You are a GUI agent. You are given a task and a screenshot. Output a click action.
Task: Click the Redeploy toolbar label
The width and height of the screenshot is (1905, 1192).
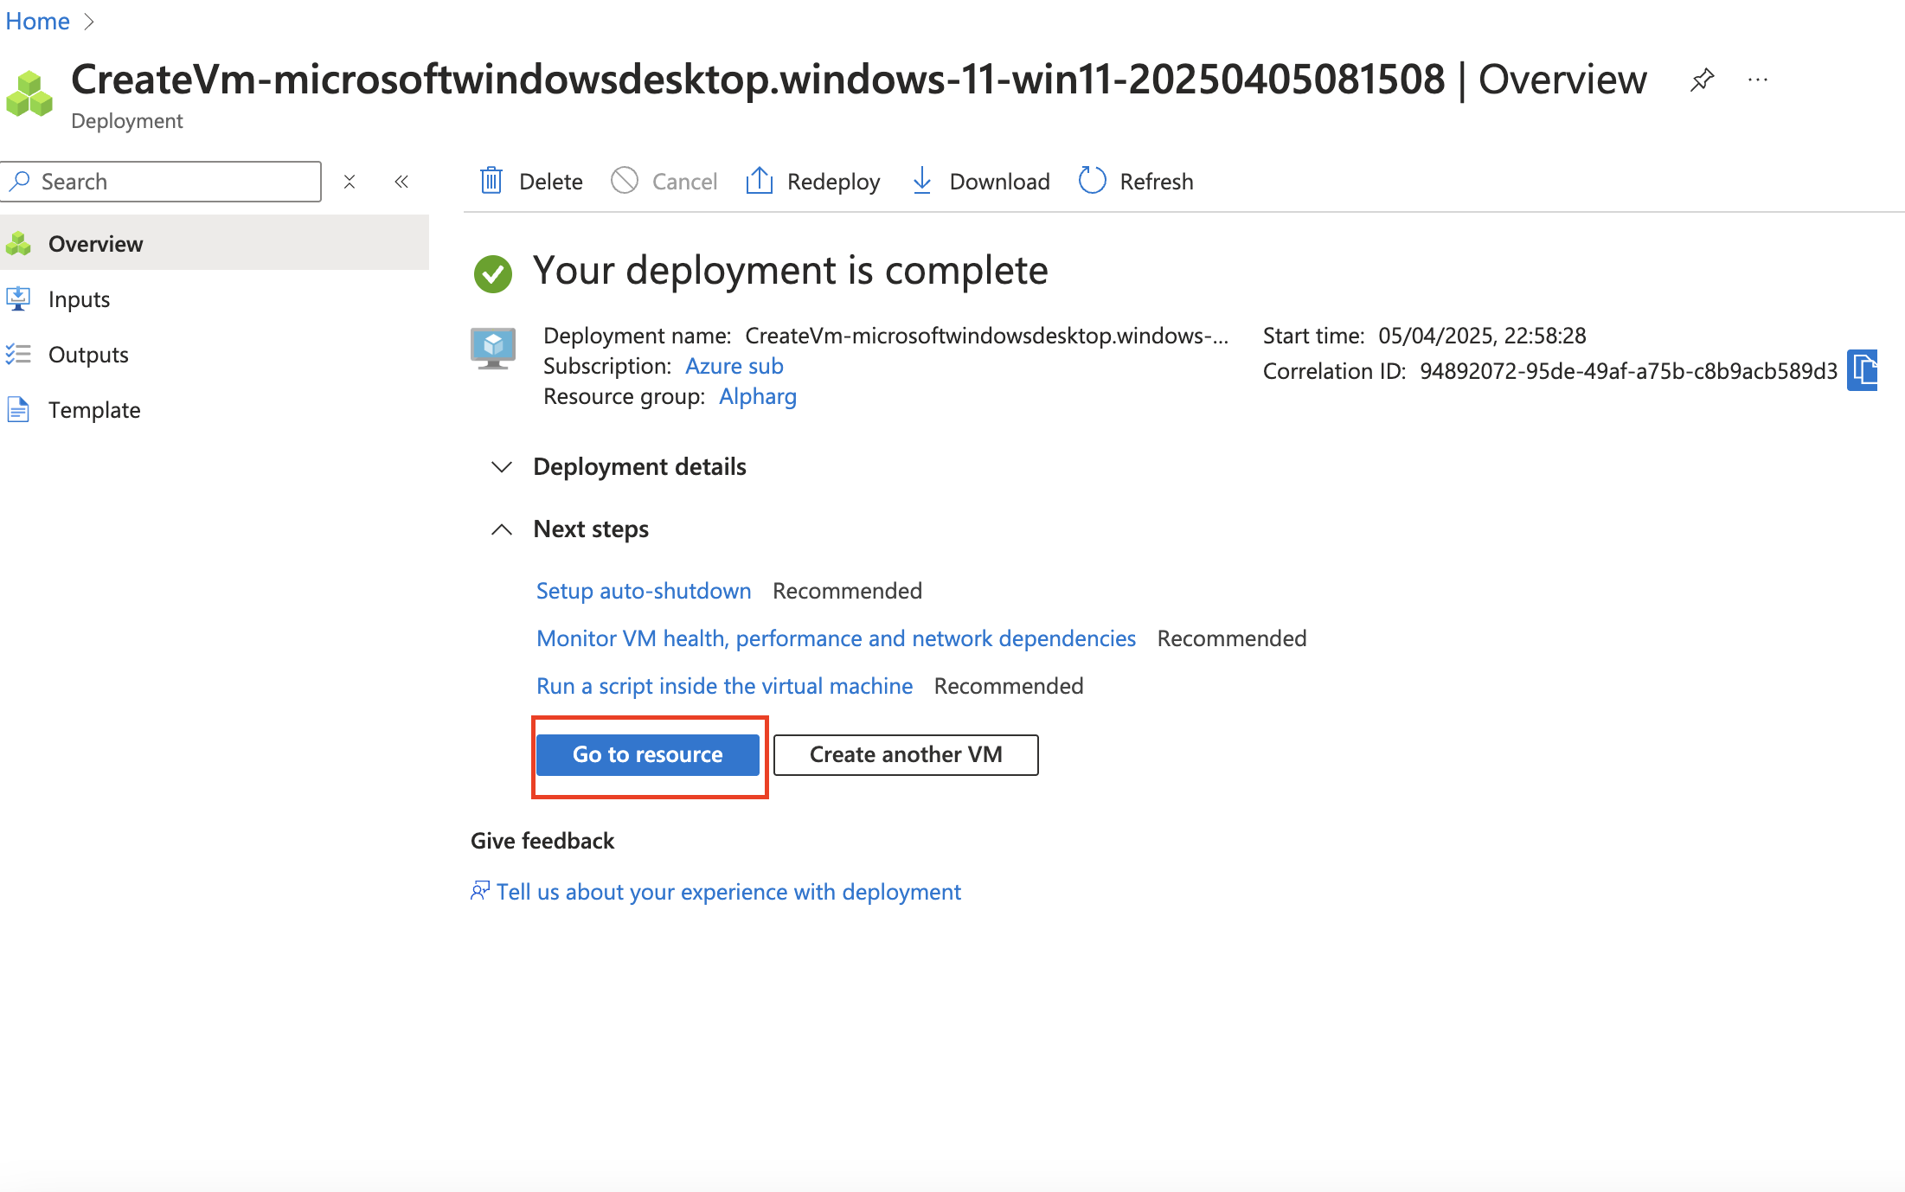834,182
